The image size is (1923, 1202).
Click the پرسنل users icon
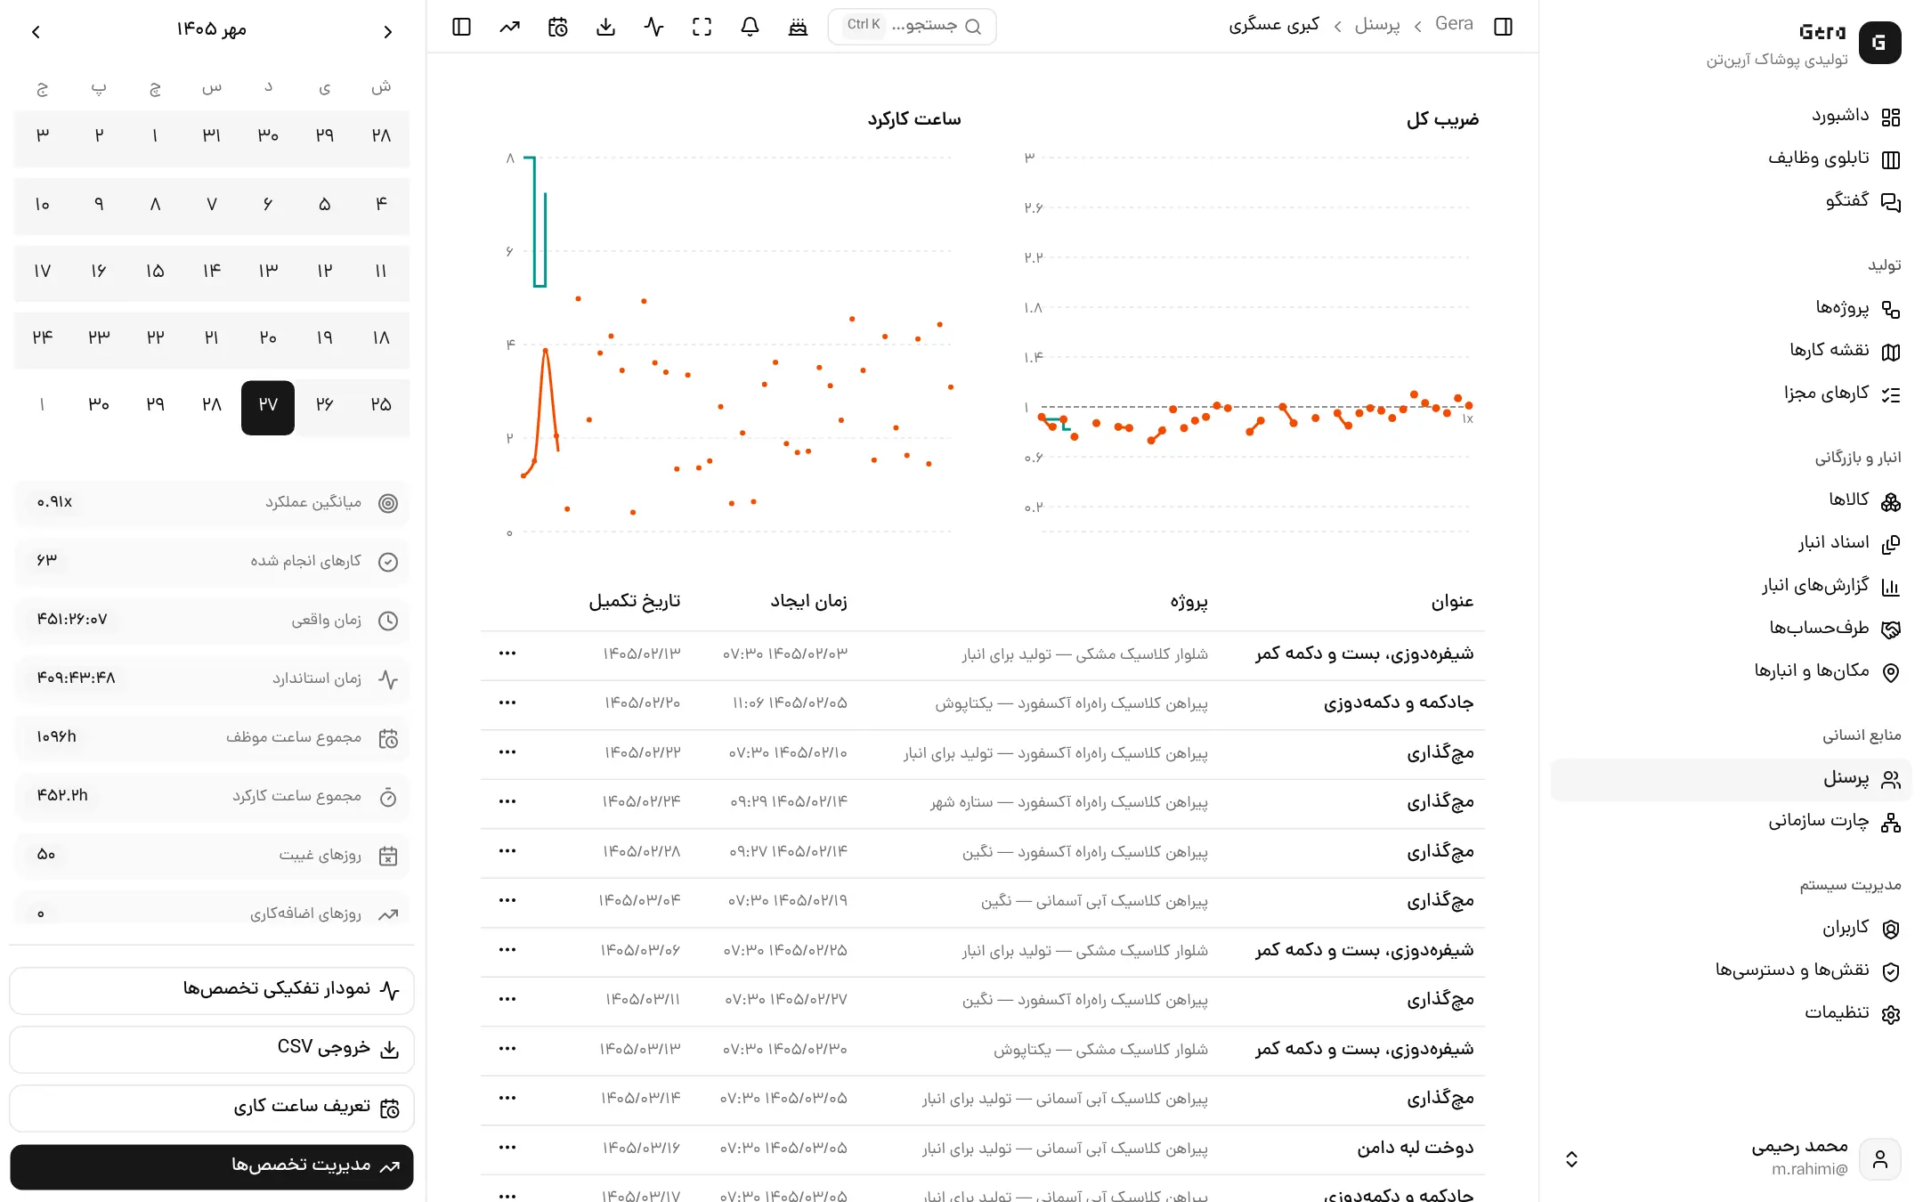(x=1891, y=780)
